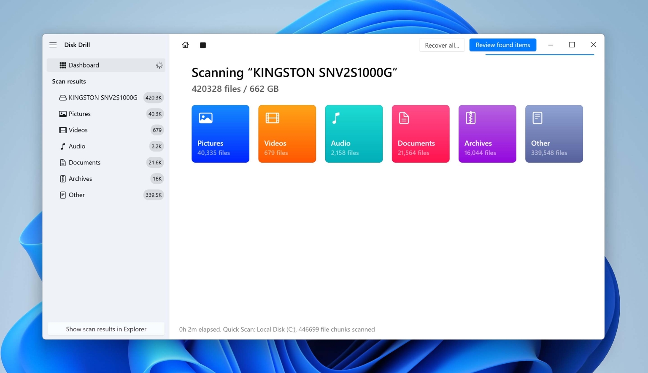Minimize the Disk Drill window
This screenshot has width=648, height=373.
551,45
